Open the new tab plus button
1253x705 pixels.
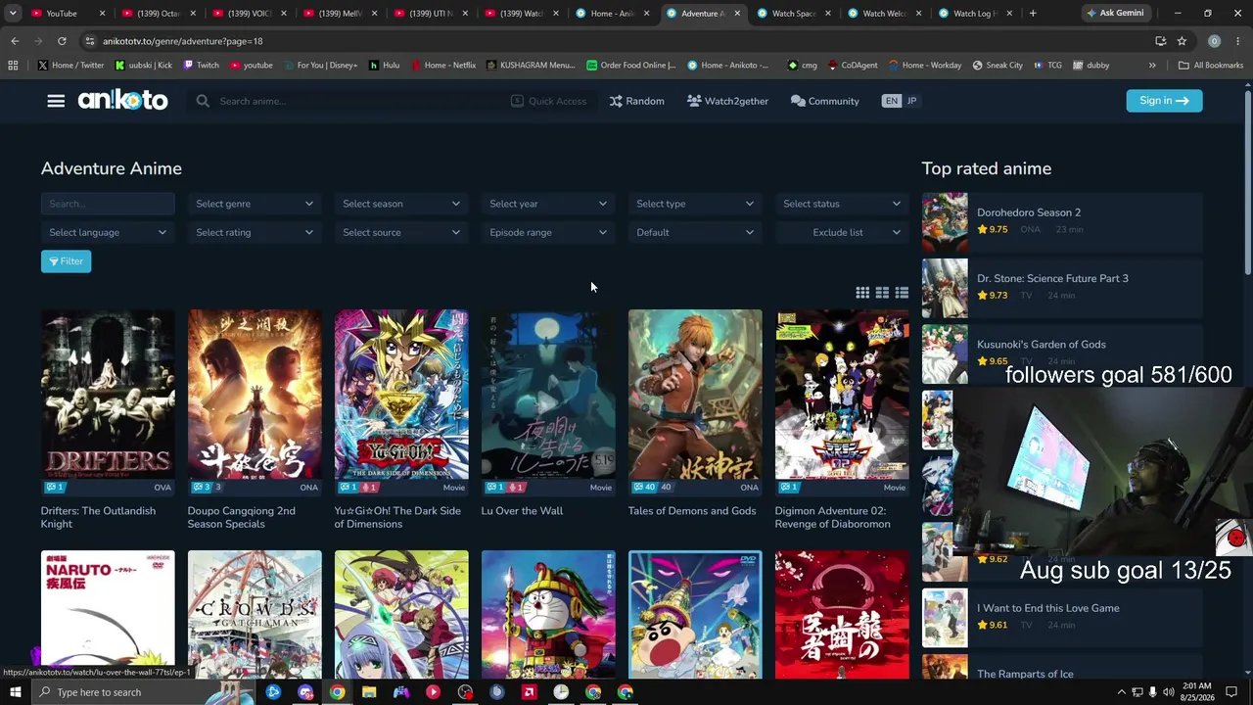1032,14
